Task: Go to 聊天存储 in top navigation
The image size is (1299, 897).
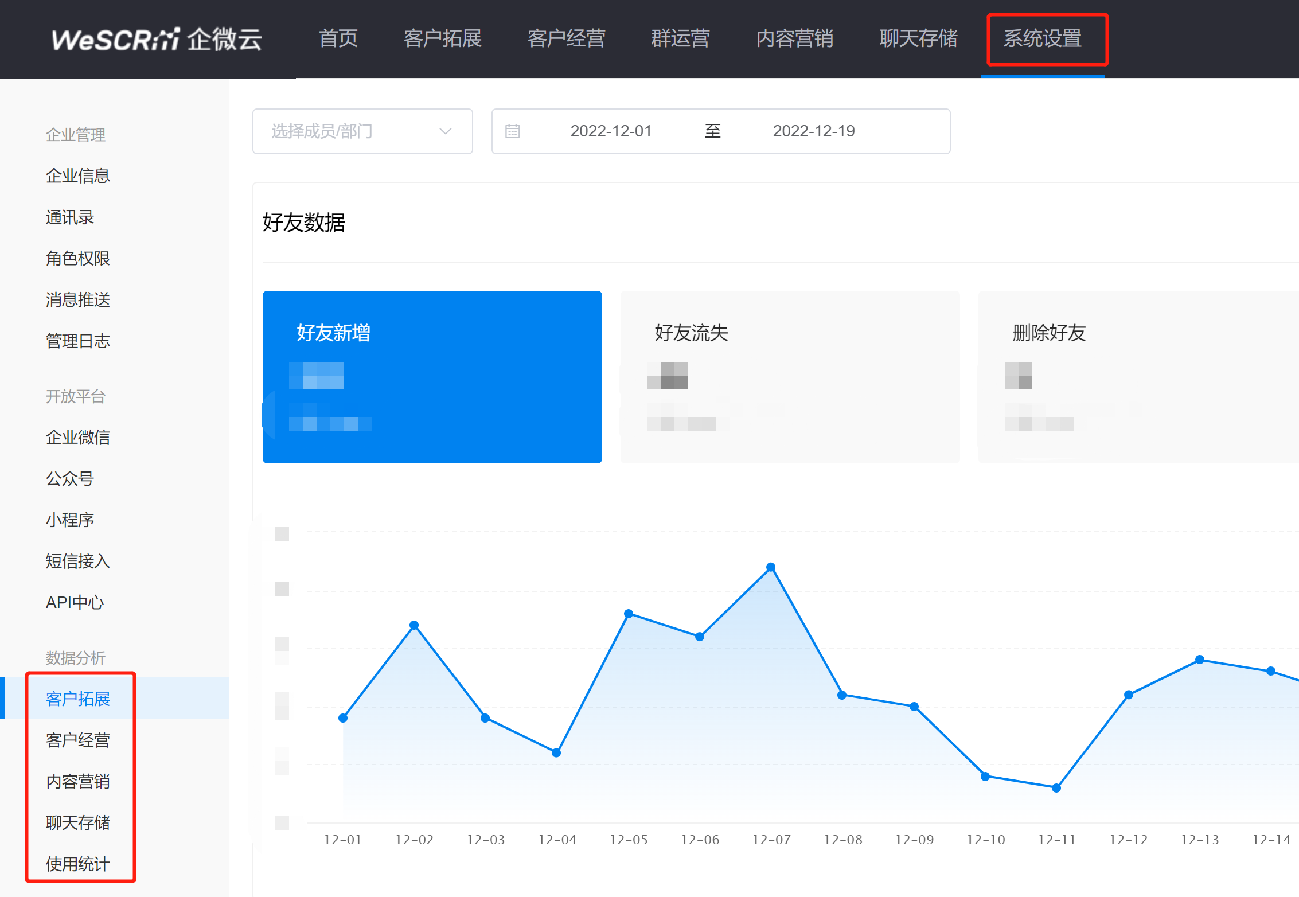Action: pos(918,39)
